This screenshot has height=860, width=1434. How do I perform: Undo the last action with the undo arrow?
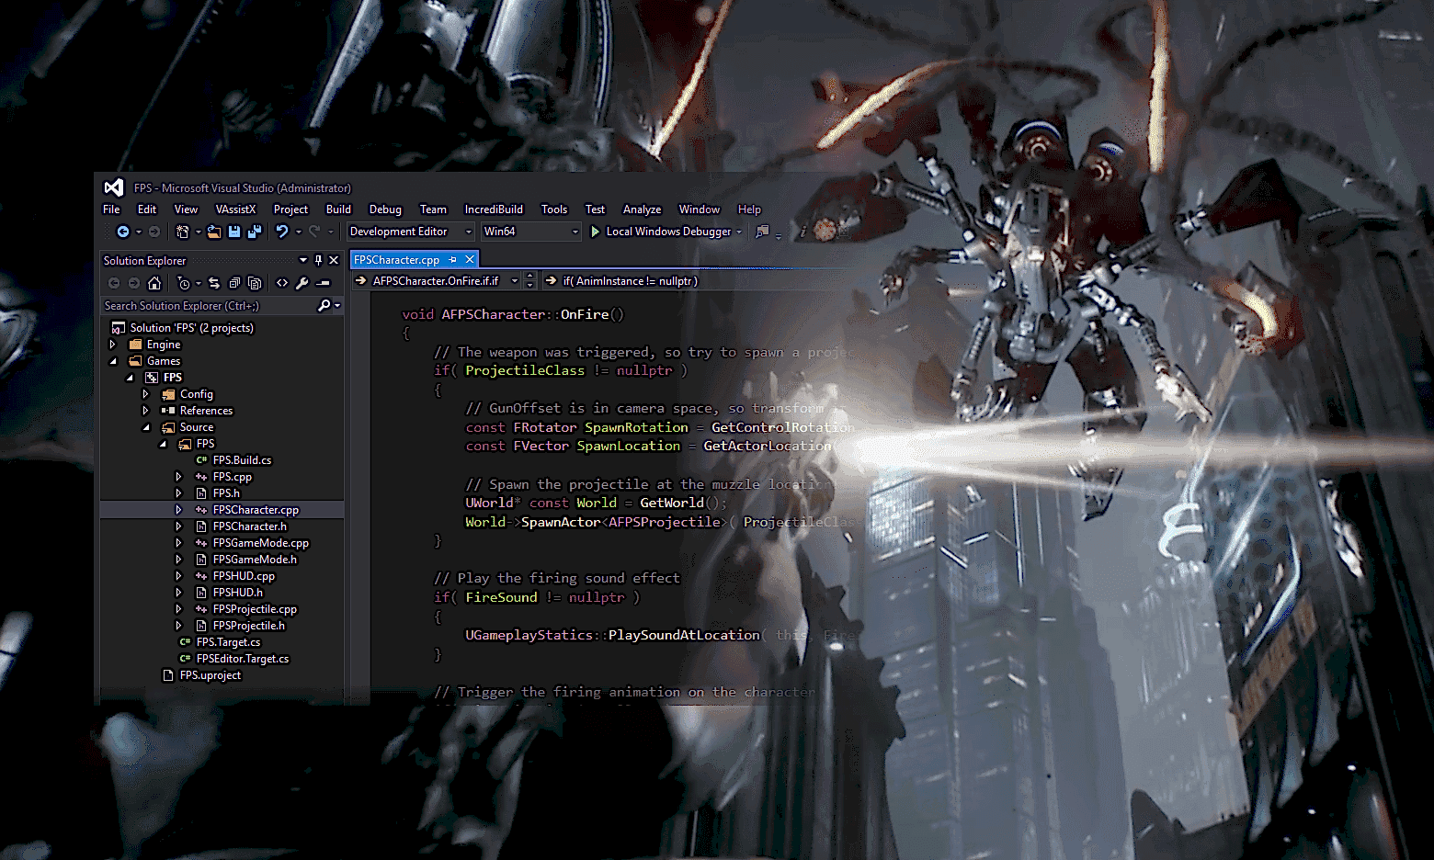tap(282, 232)
